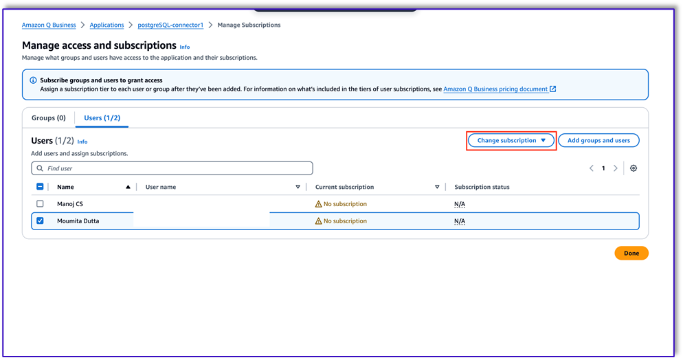Open Amazon Q Business breadcrumb link
The height and width of the screenshot is (360, 683).
[49, 25]
